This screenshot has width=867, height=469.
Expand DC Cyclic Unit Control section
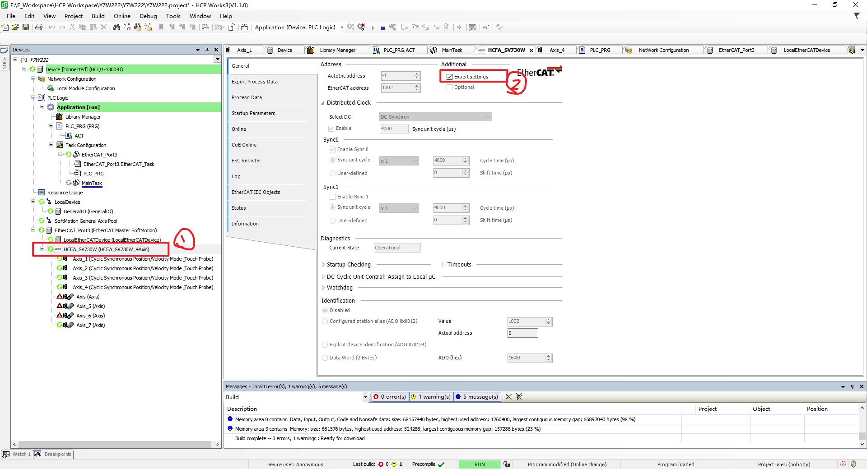(x=323, y=277)
